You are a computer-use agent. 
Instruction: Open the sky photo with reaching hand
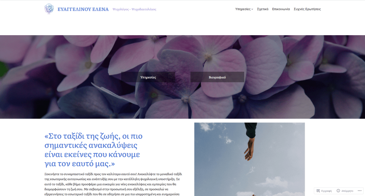click(250, 159)
